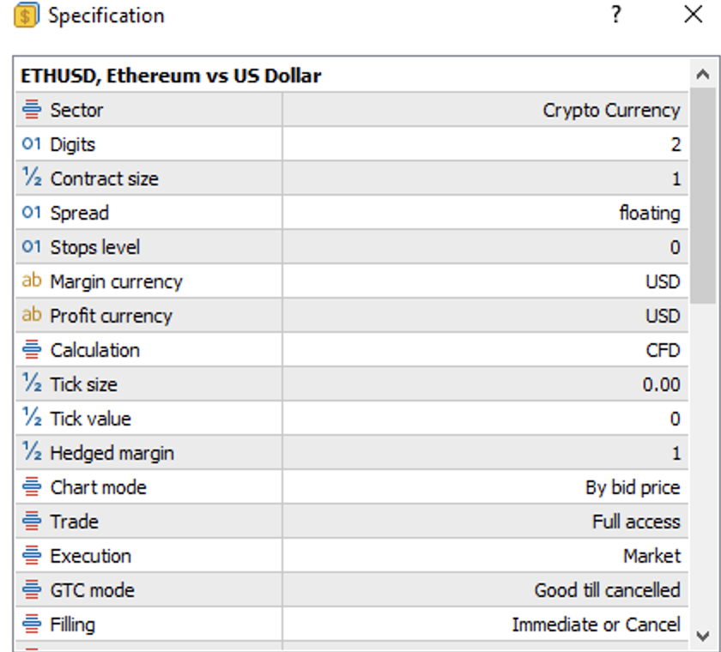This screenshot has height=652, width=721.
Task: Click the Execution value 'Market'
Action: coord(651,556)
